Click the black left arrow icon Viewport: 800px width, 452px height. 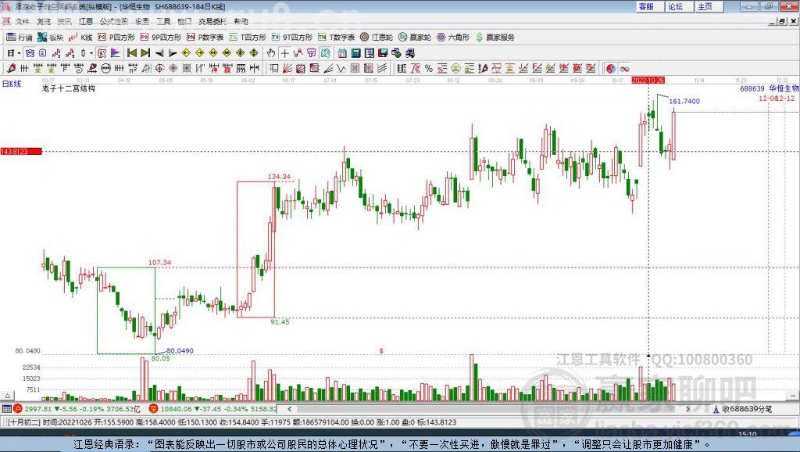pos(159,53)
